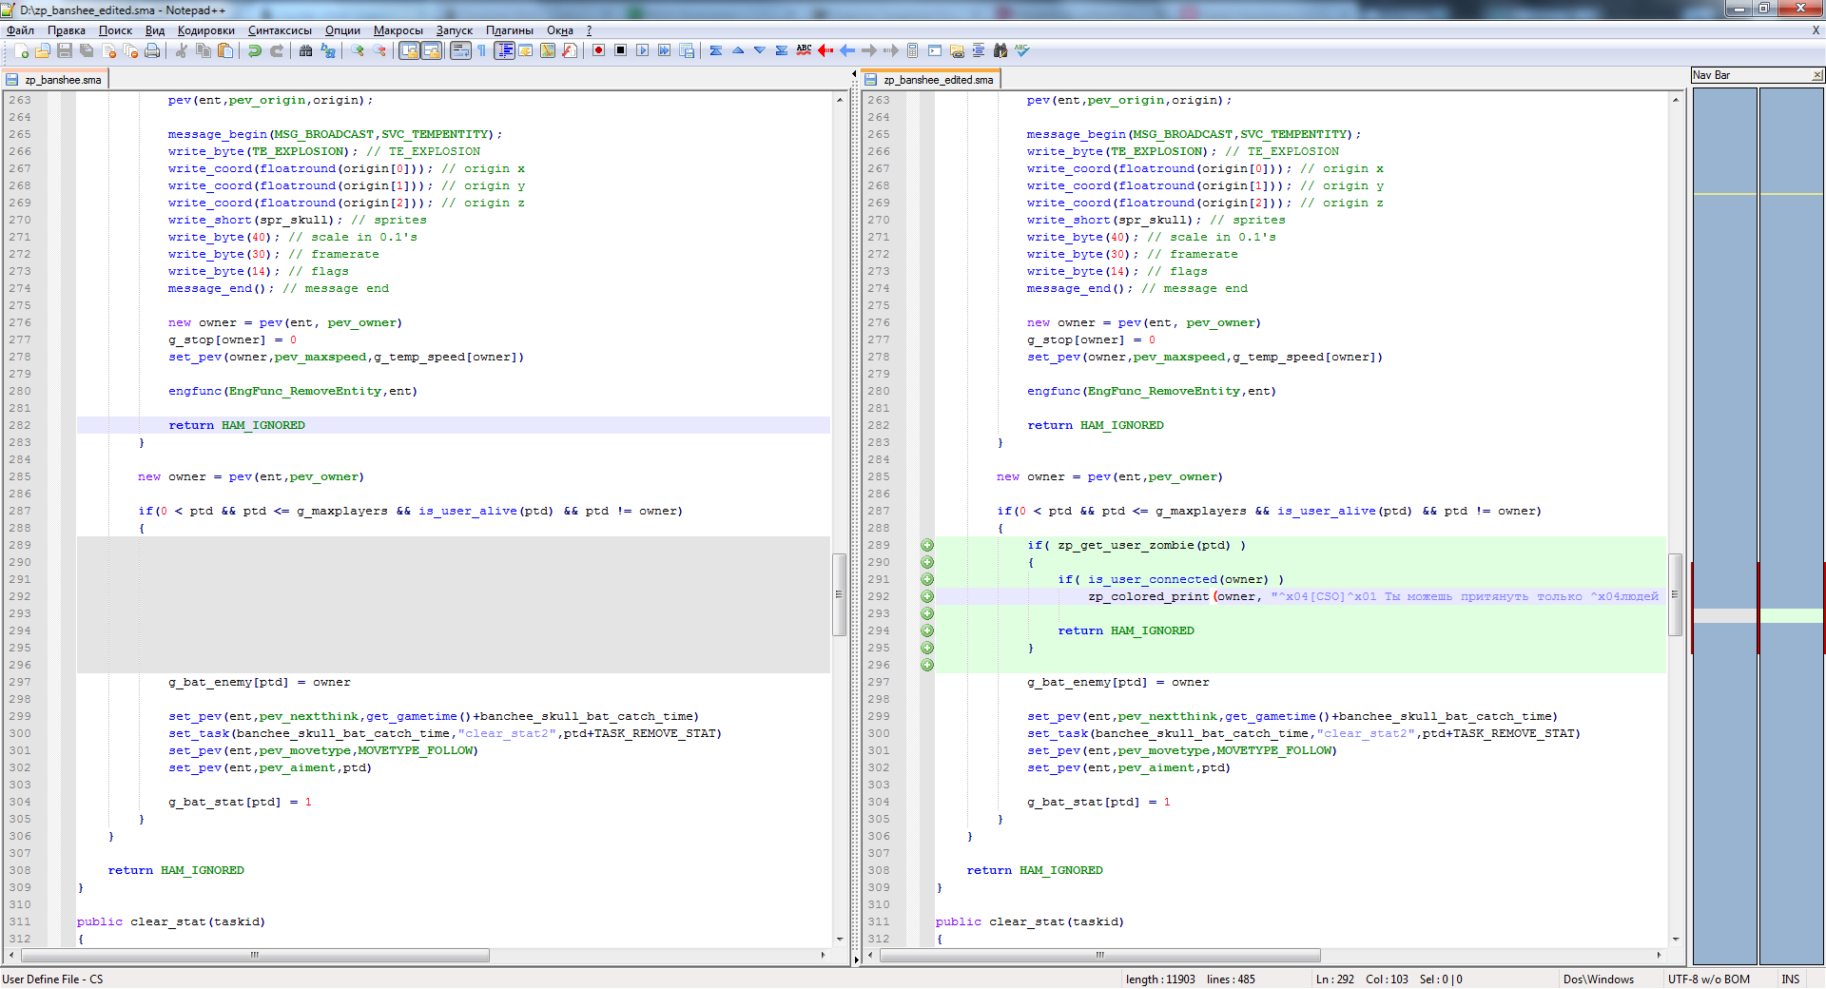Click the calculator plugin icon
The height and width of the screenshot is (989, 1826).
point(913,50)
